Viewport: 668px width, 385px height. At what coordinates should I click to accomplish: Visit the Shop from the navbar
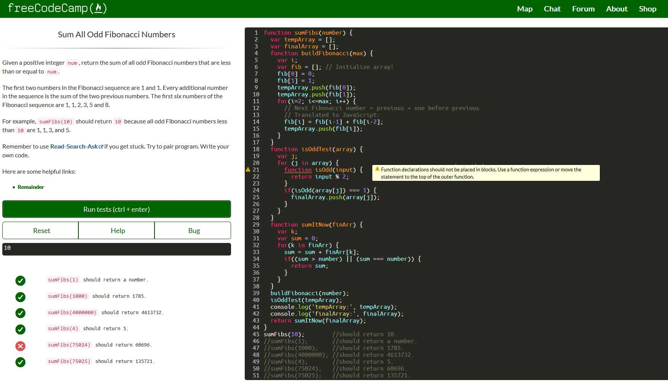pyautogui.click(x=647, y=9)
